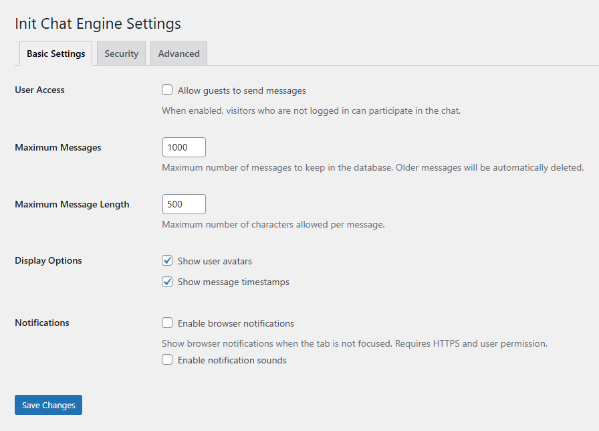Image resolution: width=599 pixels, height=431 pixels.
Task: Select the Basic Settings tab
Action: pyautogui.click(x=56, y=54)
